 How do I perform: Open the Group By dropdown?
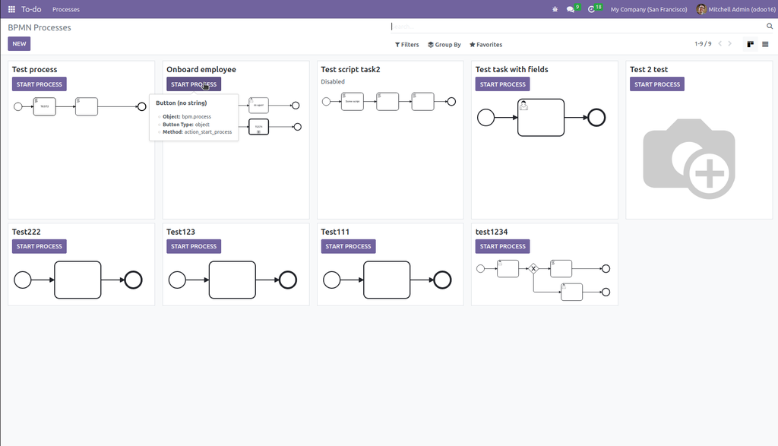pyautogui.click(x=444, y=45)
